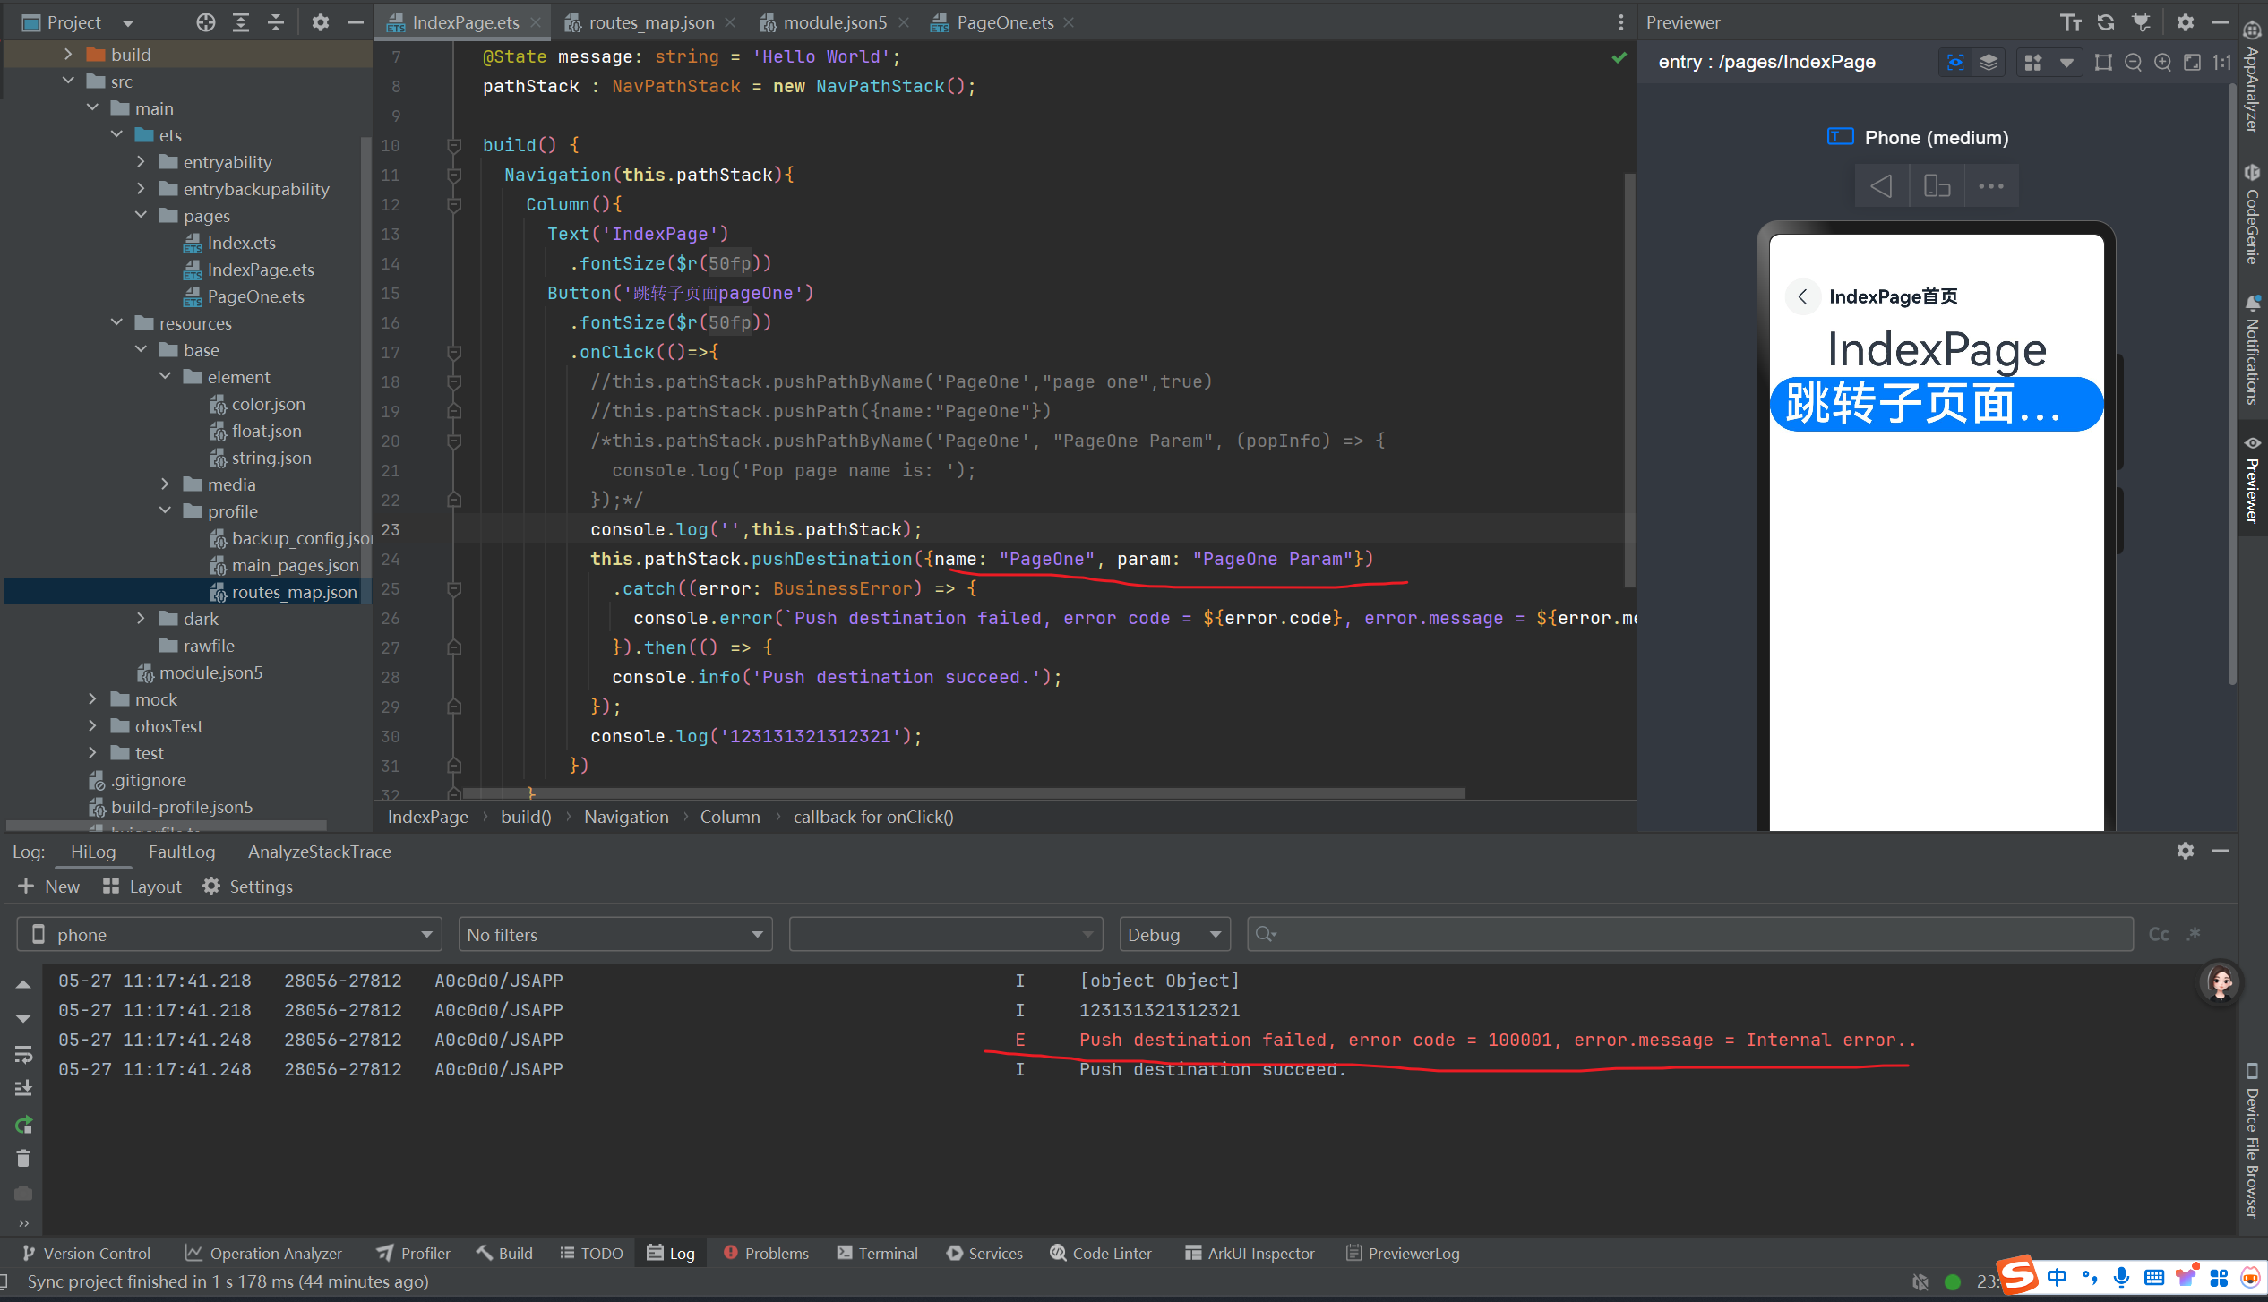Rotate the previewed device
This screenshot has height=1302, width=2268.
(1937, 186)
